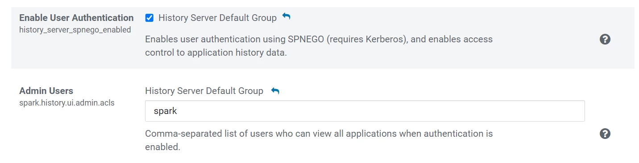The height and width of the screenshot is (163, 639).
Task: Click the word Kerberos in the description
Action: (x=384, y=39)
